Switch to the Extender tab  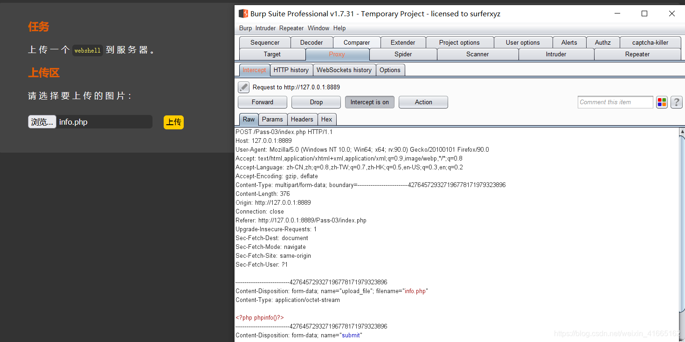pyautogui.click(x=403, y=42)
